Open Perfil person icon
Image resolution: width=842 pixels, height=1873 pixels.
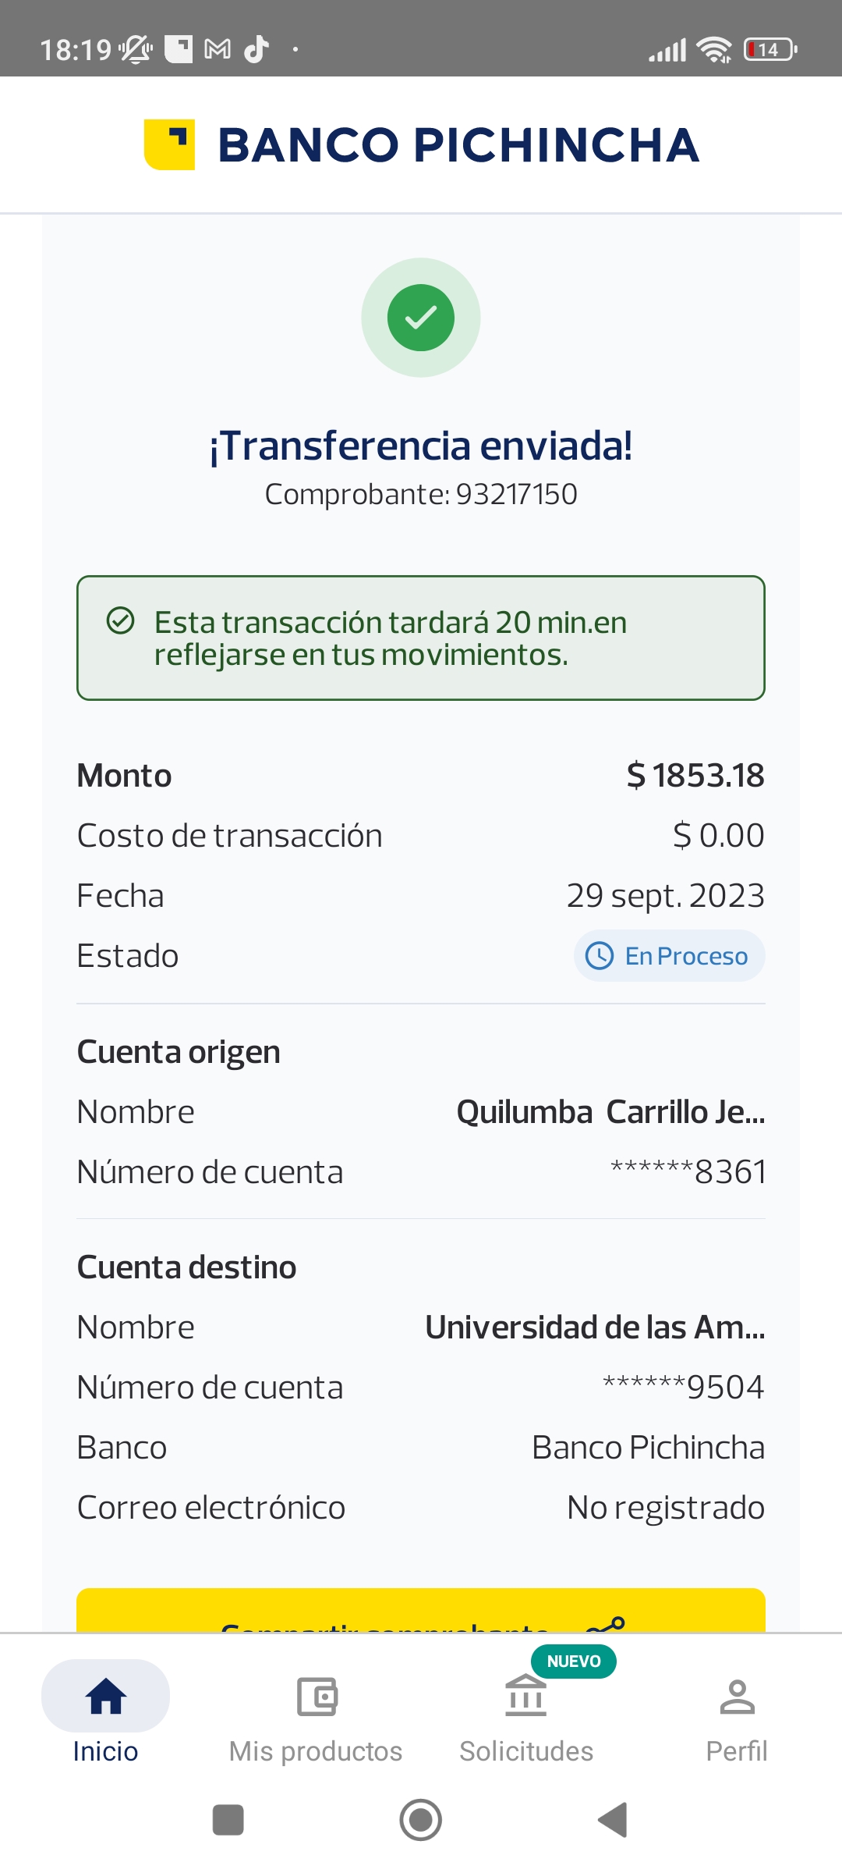(737, 1698)
